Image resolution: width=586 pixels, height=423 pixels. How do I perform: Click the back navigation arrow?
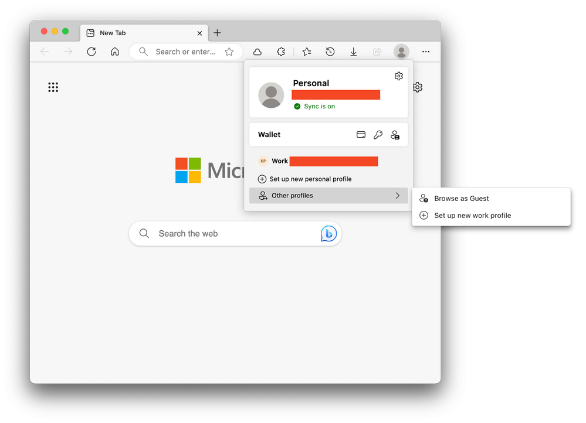[x=45, y=52]
